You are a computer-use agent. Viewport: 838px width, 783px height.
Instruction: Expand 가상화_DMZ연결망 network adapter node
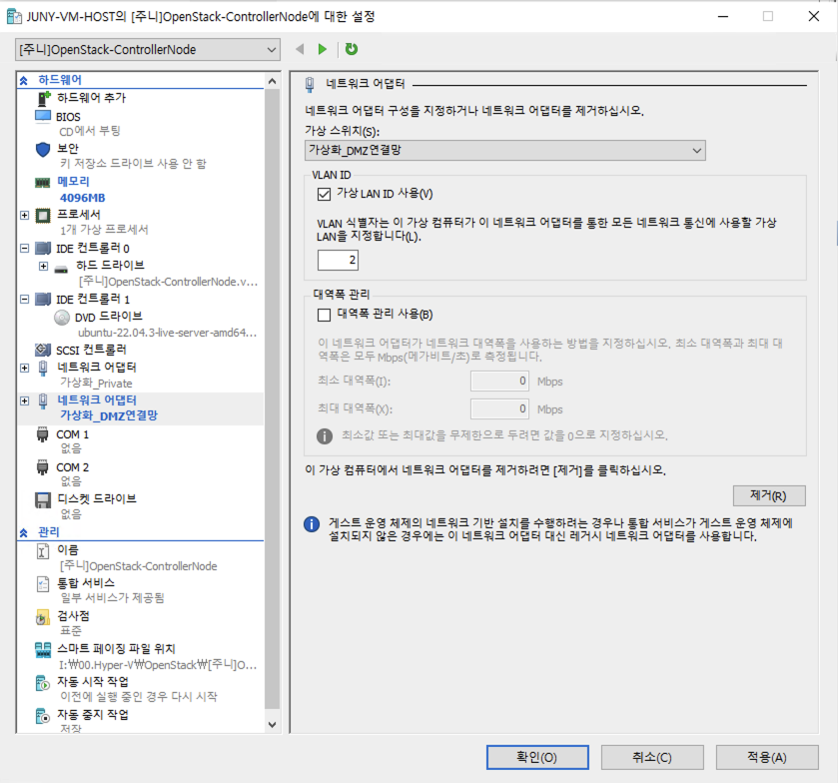(x=25, y=400)
